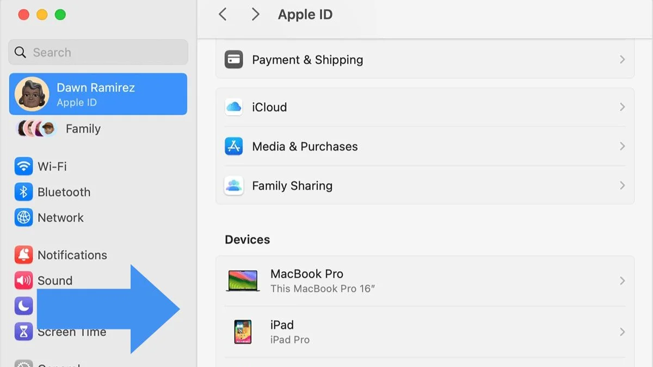Select the Family sidebar item

(83, 129)
